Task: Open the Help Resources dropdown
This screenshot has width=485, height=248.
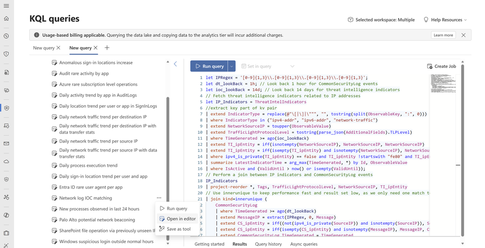Action: tap(445, 20)
